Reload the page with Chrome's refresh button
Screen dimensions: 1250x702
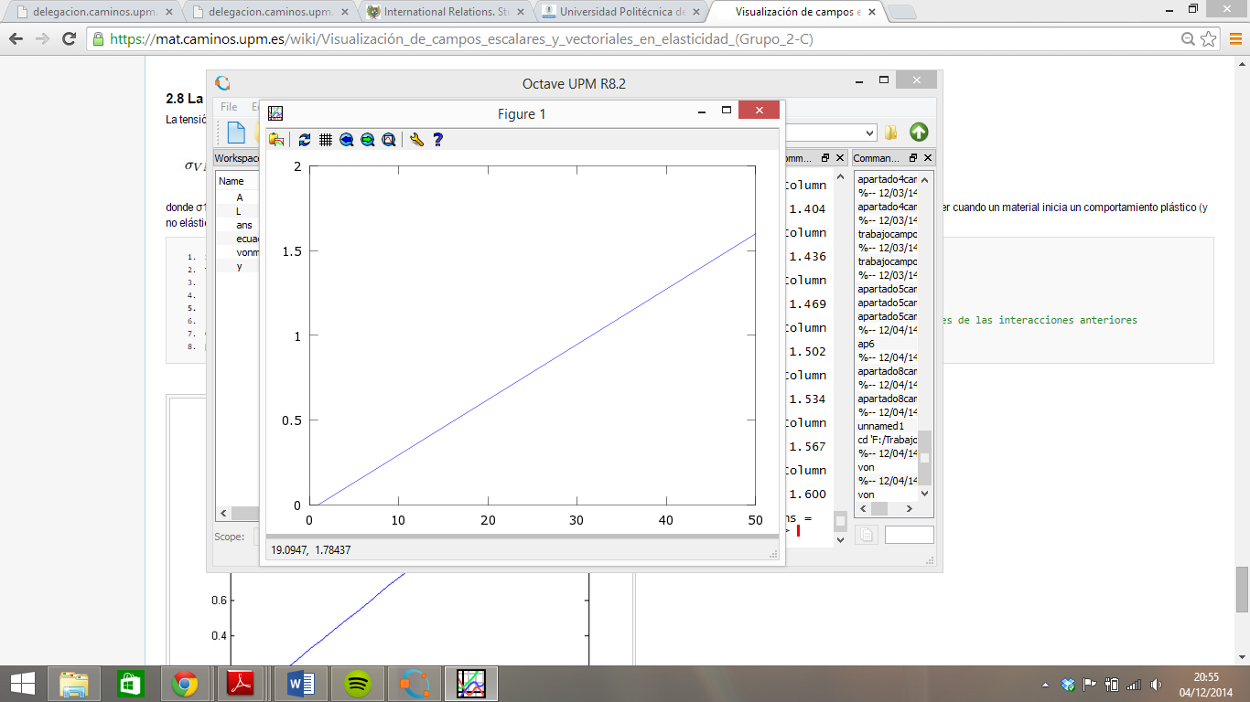(69, 39)
